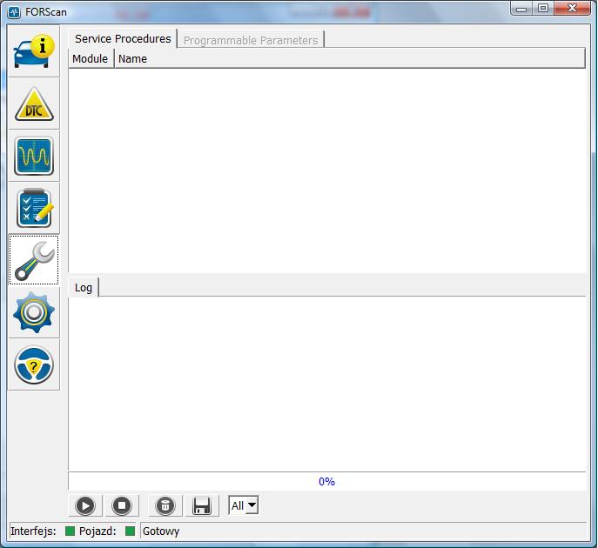Open the steering wheel help section
598x548 pixels.
tap(34, 364)
